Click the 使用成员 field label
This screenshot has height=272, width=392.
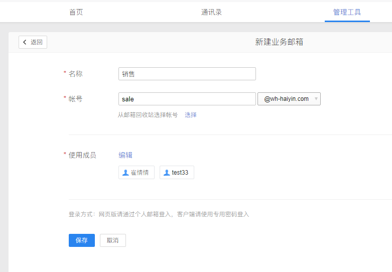click(82, 155)
